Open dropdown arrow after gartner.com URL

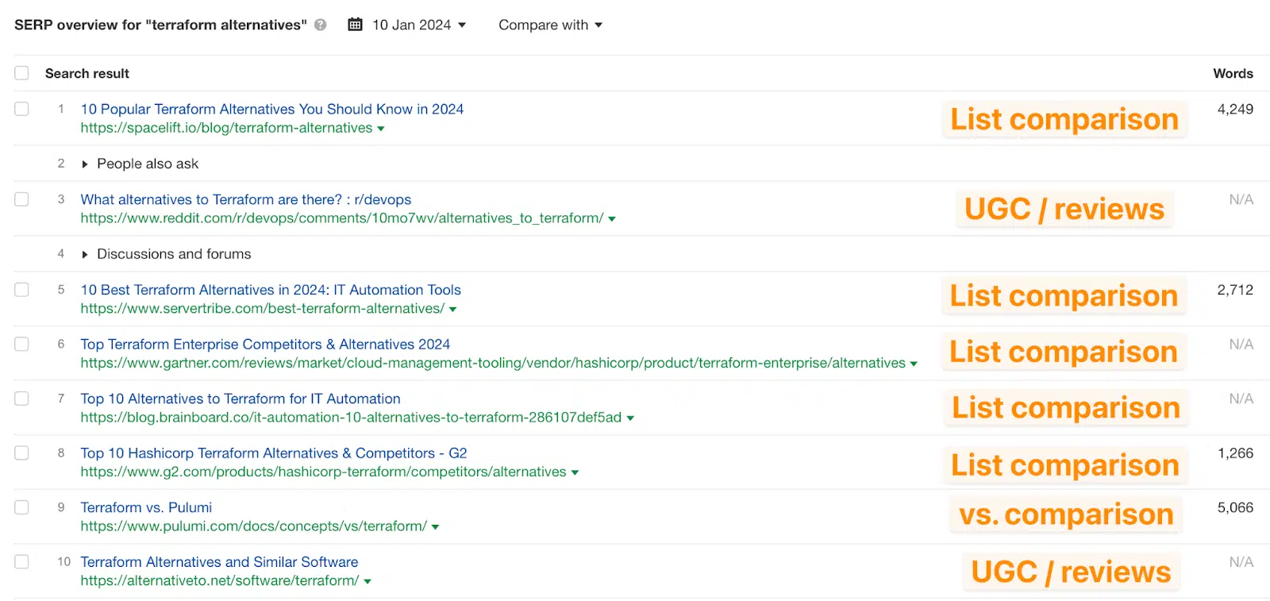(914, 364)
